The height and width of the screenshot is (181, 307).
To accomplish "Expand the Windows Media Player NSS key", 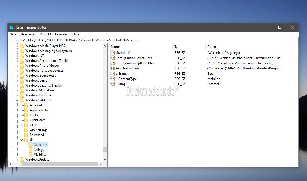I will pos(17,46).
